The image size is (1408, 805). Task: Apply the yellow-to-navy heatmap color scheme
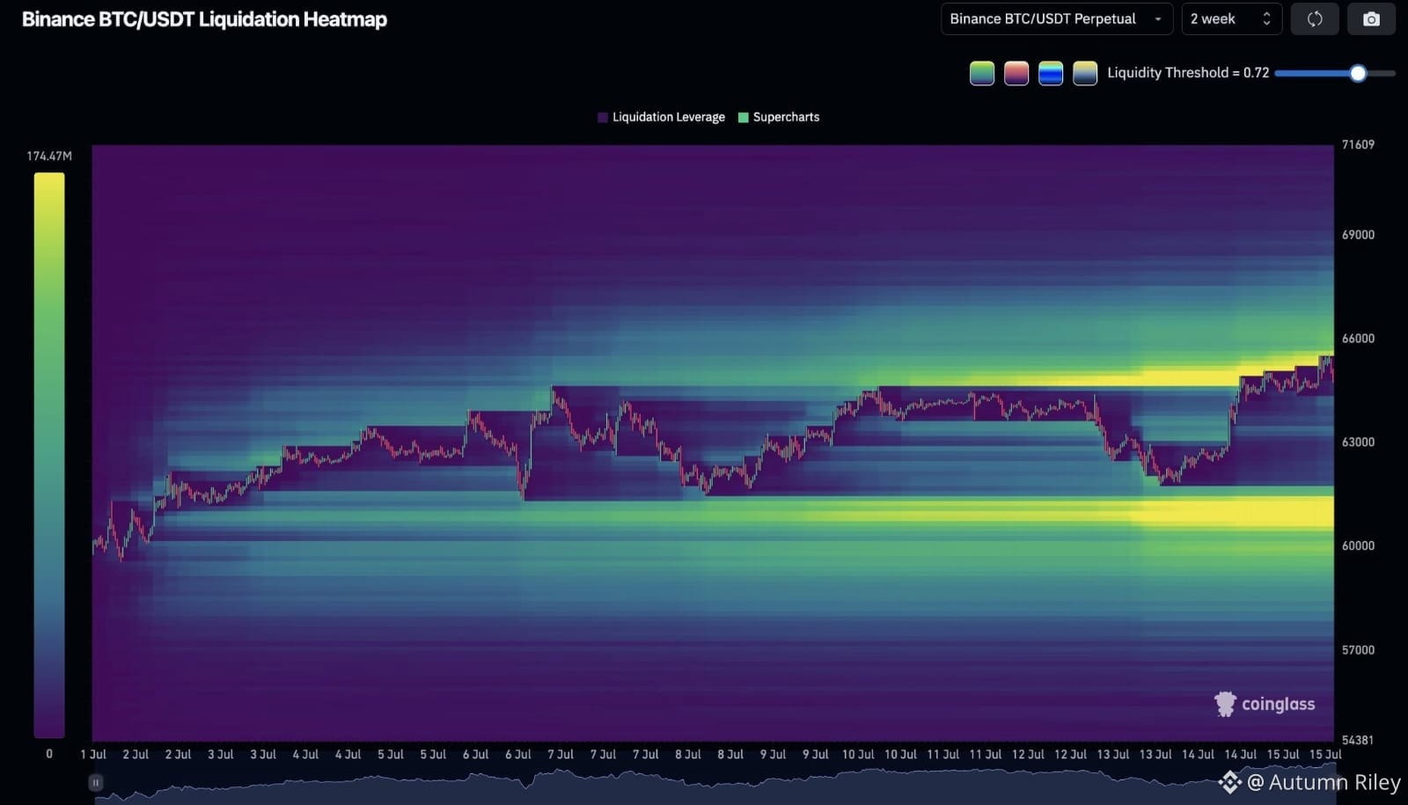(x=1085, y=73)
